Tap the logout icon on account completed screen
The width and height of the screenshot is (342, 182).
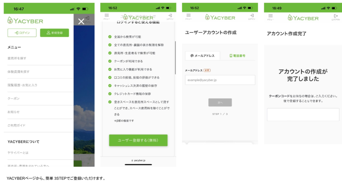coord(335,17)
